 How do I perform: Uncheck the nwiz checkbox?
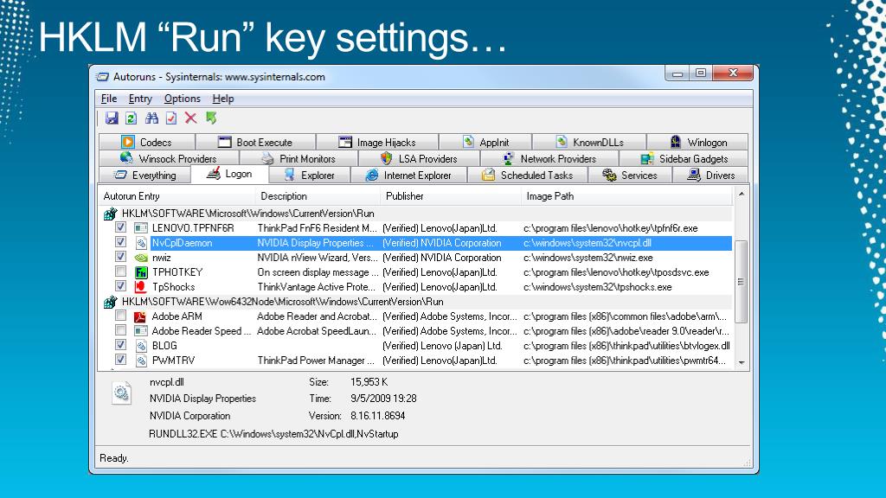(120, 256)
